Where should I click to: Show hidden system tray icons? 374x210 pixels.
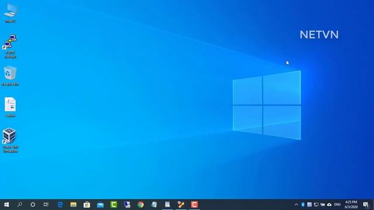(x=296, y=205)
